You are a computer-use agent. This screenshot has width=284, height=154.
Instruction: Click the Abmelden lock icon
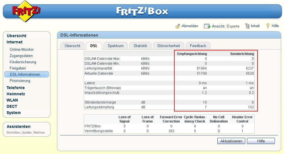[x=178, y=26]
